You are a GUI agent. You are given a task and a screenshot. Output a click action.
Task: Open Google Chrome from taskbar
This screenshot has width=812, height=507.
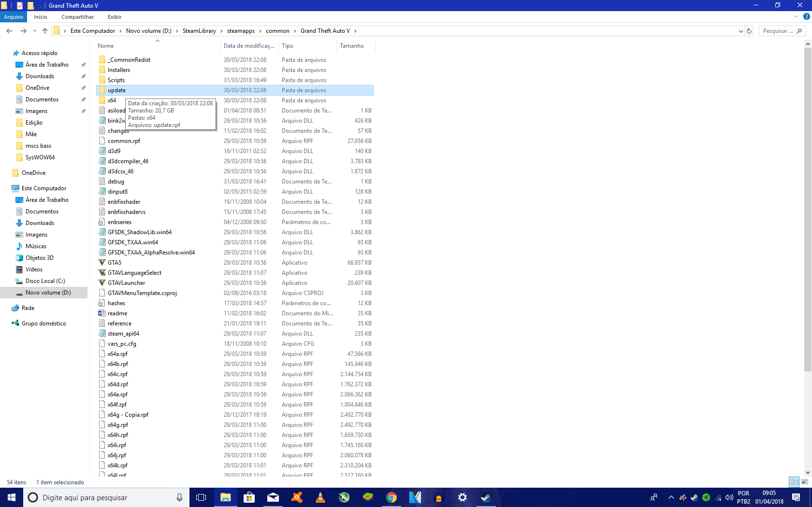(391, 497)
